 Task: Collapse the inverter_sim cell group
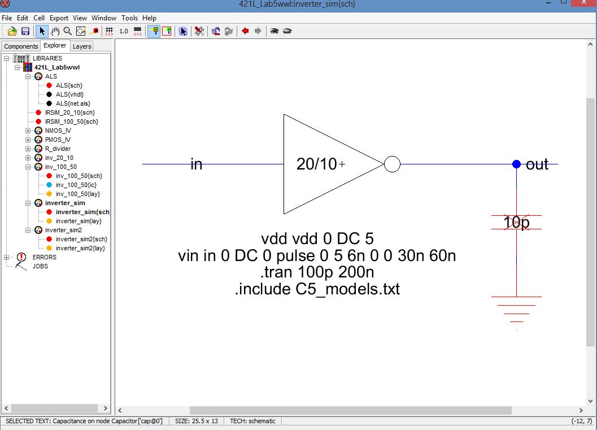[28, 203]
